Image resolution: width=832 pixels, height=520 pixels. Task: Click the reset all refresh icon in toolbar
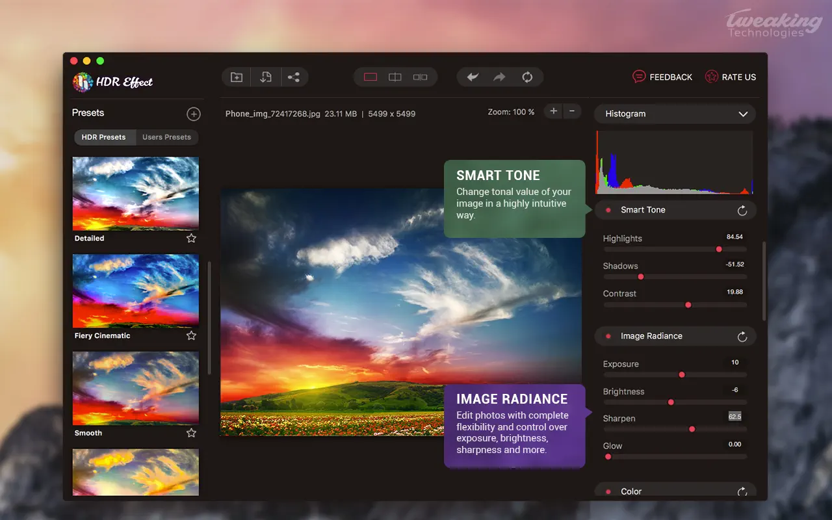click(x=527, y=77)
